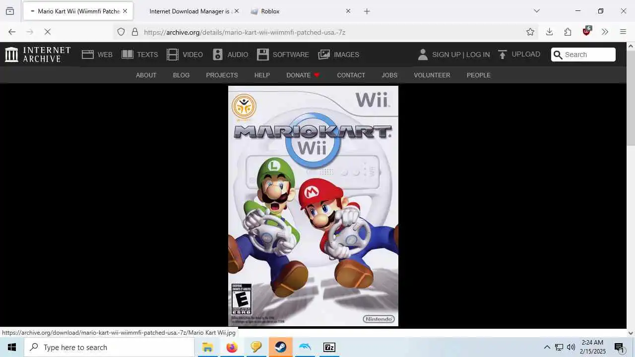Open the Firefox downloads panel
The height and width of the screenshot is (357, 635).
point(549,32)
